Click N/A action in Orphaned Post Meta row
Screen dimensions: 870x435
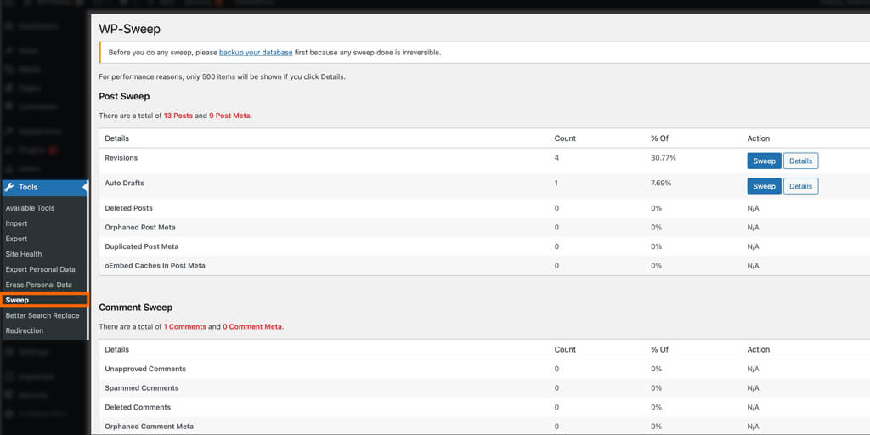pyautogui.click(x=753, y=228)
